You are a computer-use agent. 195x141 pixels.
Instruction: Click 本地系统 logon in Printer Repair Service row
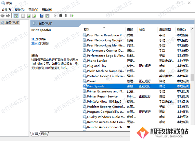coord(183,96)
